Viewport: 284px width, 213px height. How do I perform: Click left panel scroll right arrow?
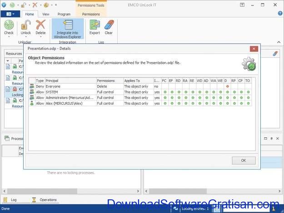tap(138, 191)
